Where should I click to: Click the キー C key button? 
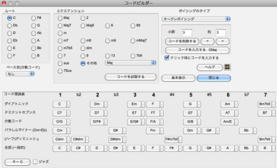click(x=18, y=162)
